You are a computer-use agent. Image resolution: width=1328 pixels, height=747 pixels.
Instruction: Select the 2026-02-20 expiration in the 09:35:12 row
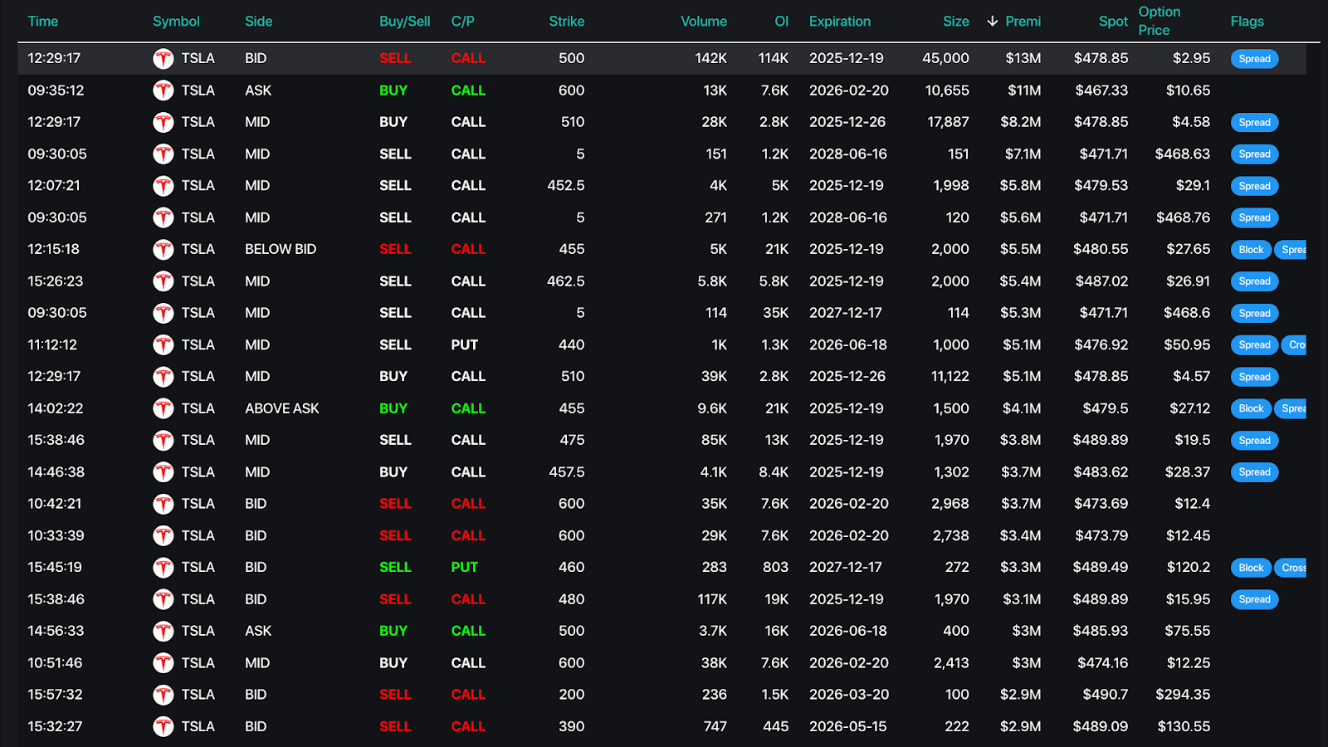tap(848, 90)
